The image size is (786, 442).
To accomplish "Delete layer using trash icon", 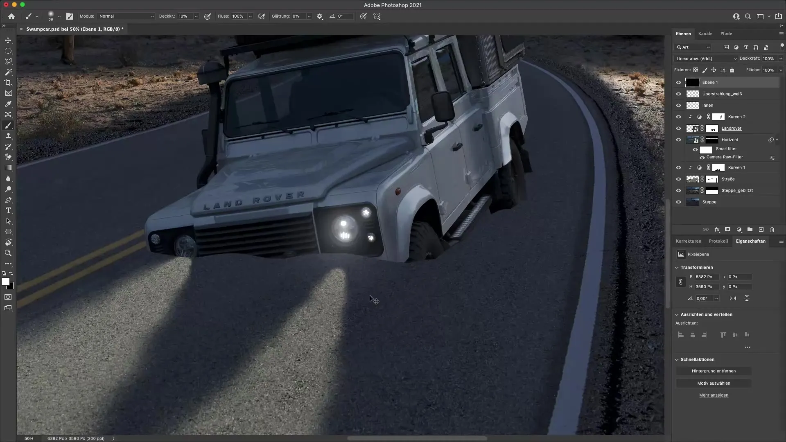I will pyautogui.click(x=772, y=230).
